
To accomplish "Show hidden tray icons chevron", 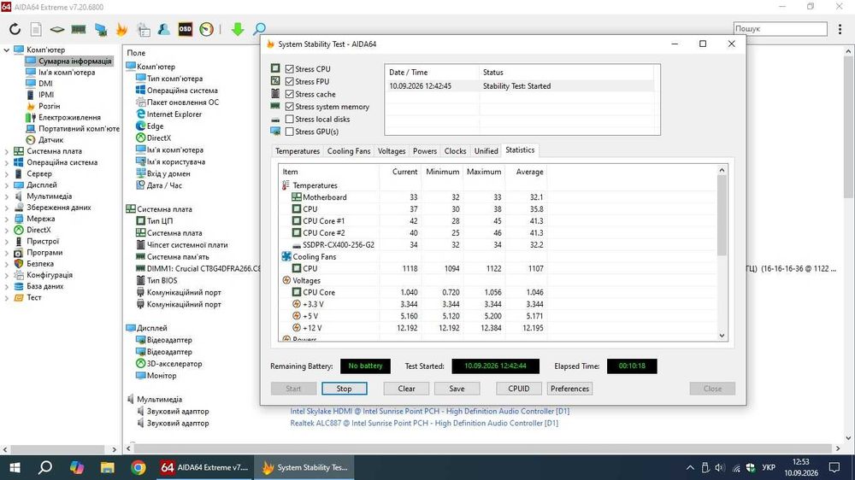I will point(690,467).
